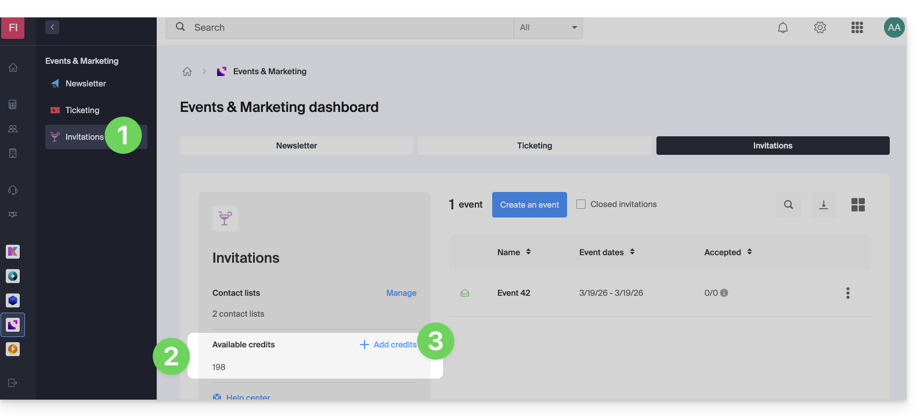Screen dimensions: 924x417
Task: Click the home icon in breadcrumb
Action: [187, 71]
